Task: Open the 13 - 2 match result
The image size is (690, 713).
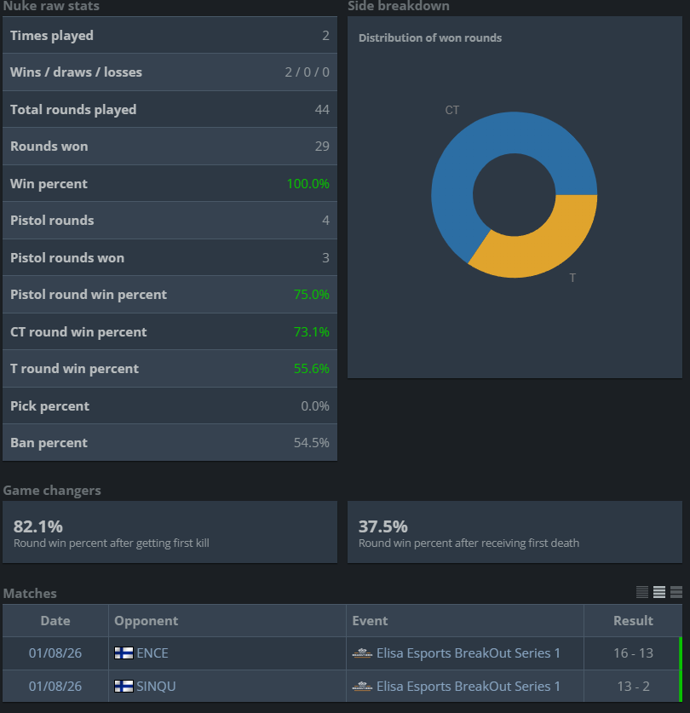Action: [x=633, y=687]
